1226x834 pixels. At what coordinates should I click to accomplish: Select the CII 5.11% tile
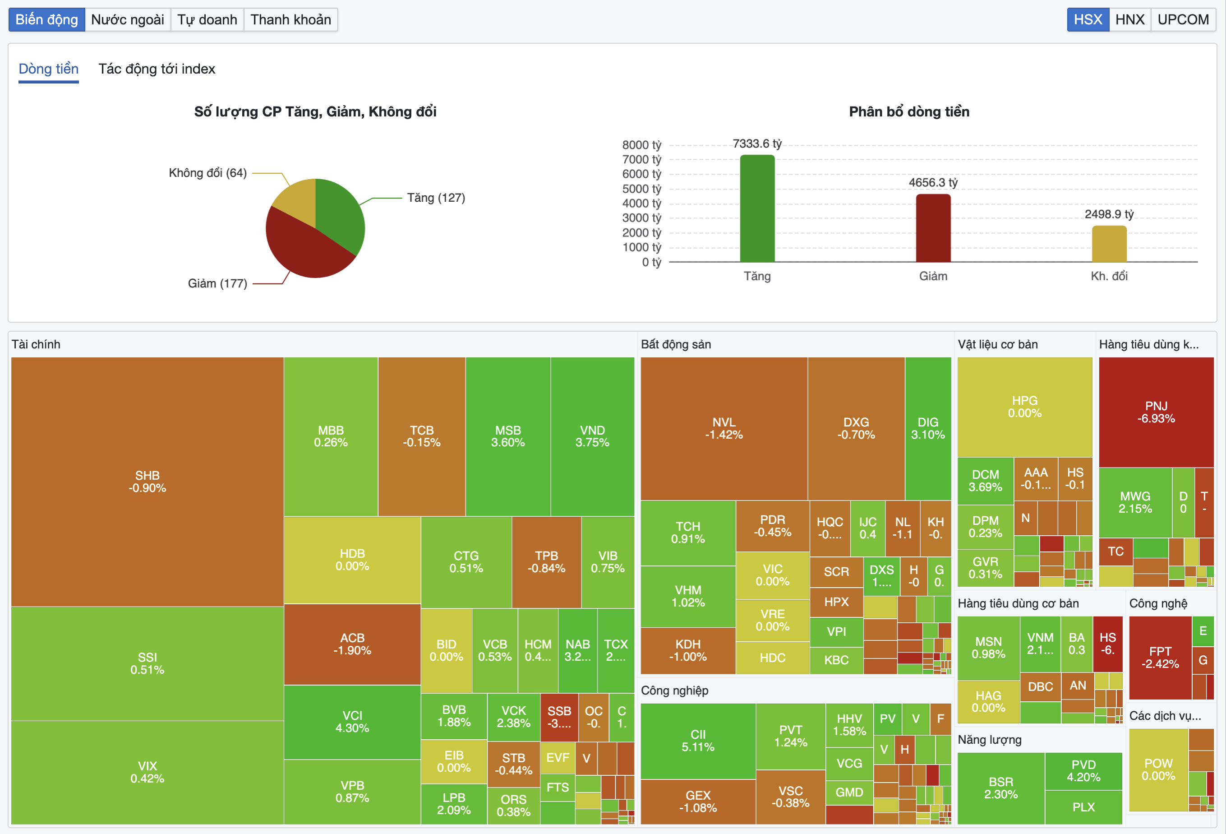(698, 741)
